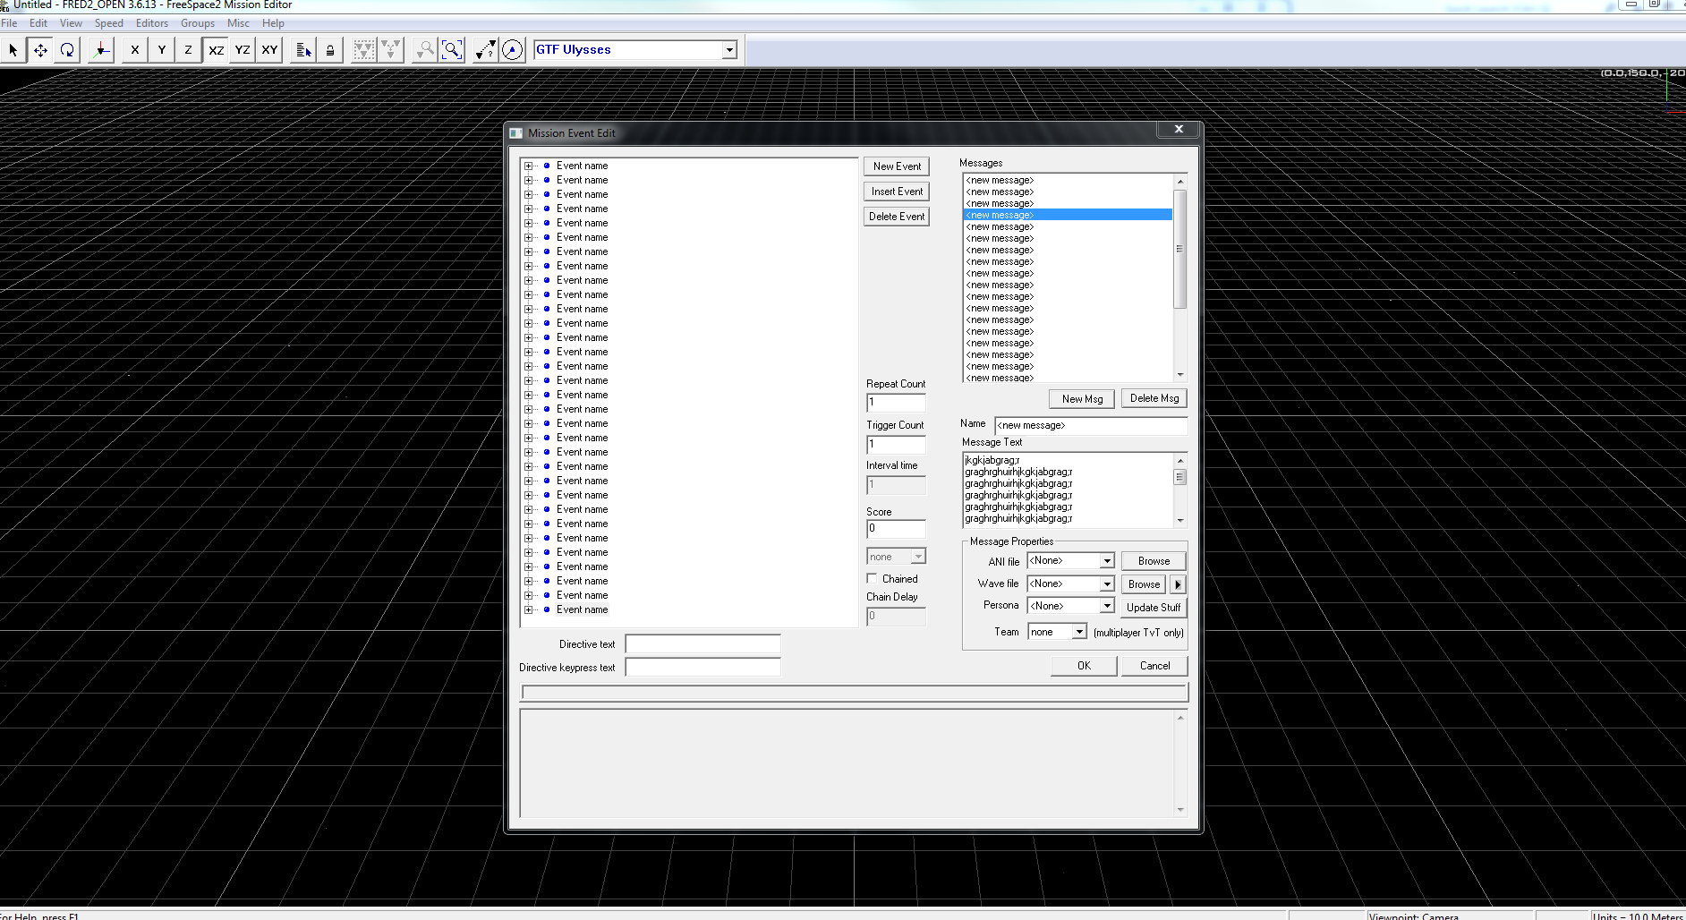Browse for a Wave file
This screenshot has width=1686, height=920.
click(x=1144, y=584)
